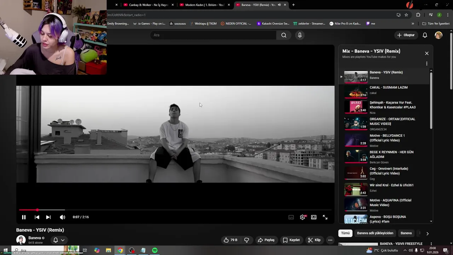The image size is (453, 255).
Task: Pause the playing video
Action: coord(24,217)
